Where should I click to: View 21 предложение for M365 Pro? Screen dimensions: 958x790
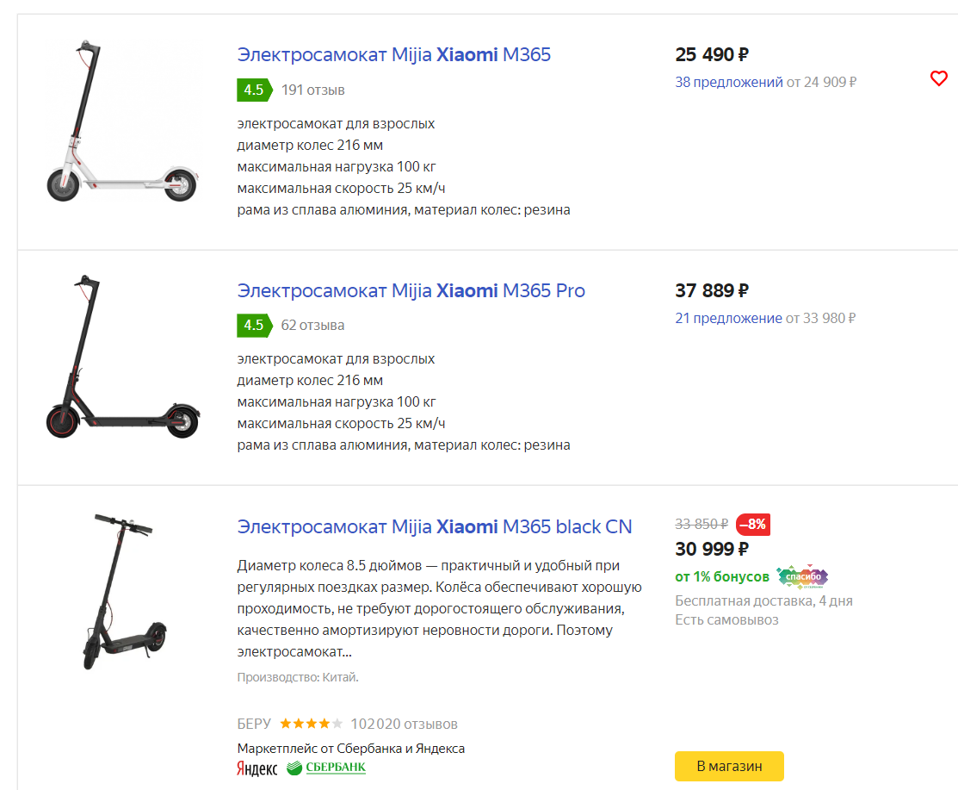coord(728,318)
